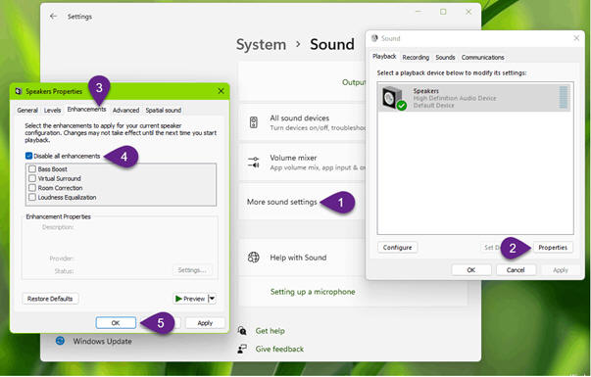
Task: Click the Volume mixer icon
Action: [x=253, y=163]
